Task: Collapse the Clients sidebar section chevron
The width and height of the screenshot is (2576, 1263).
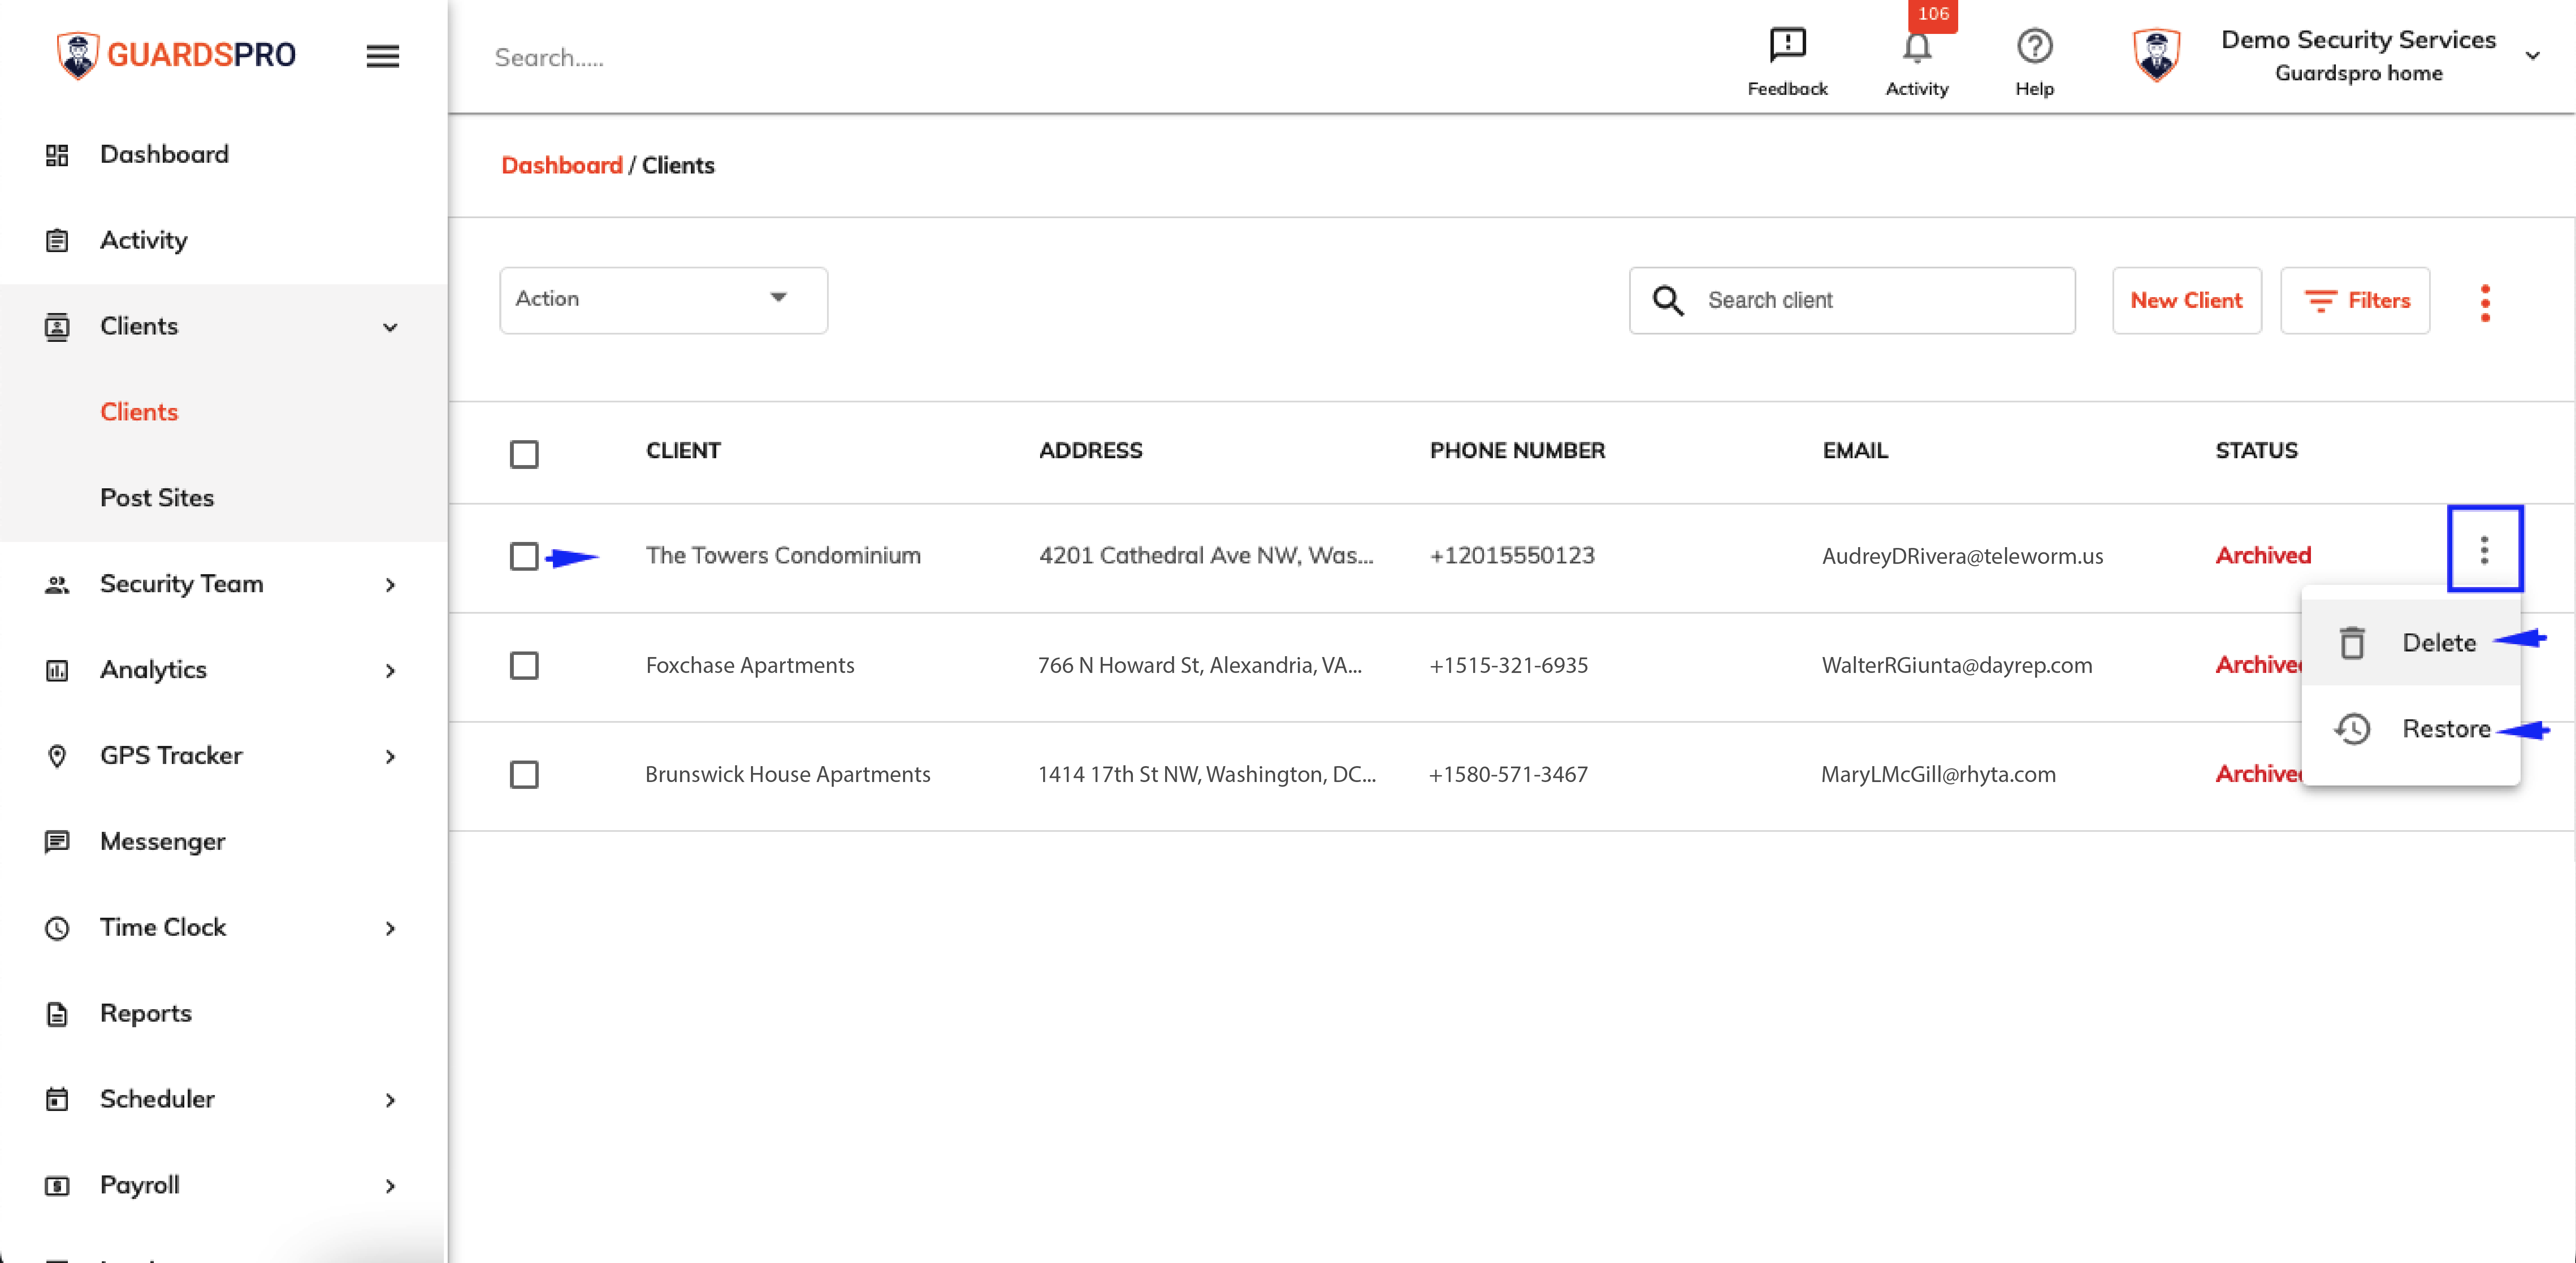Action: point(390,327)
